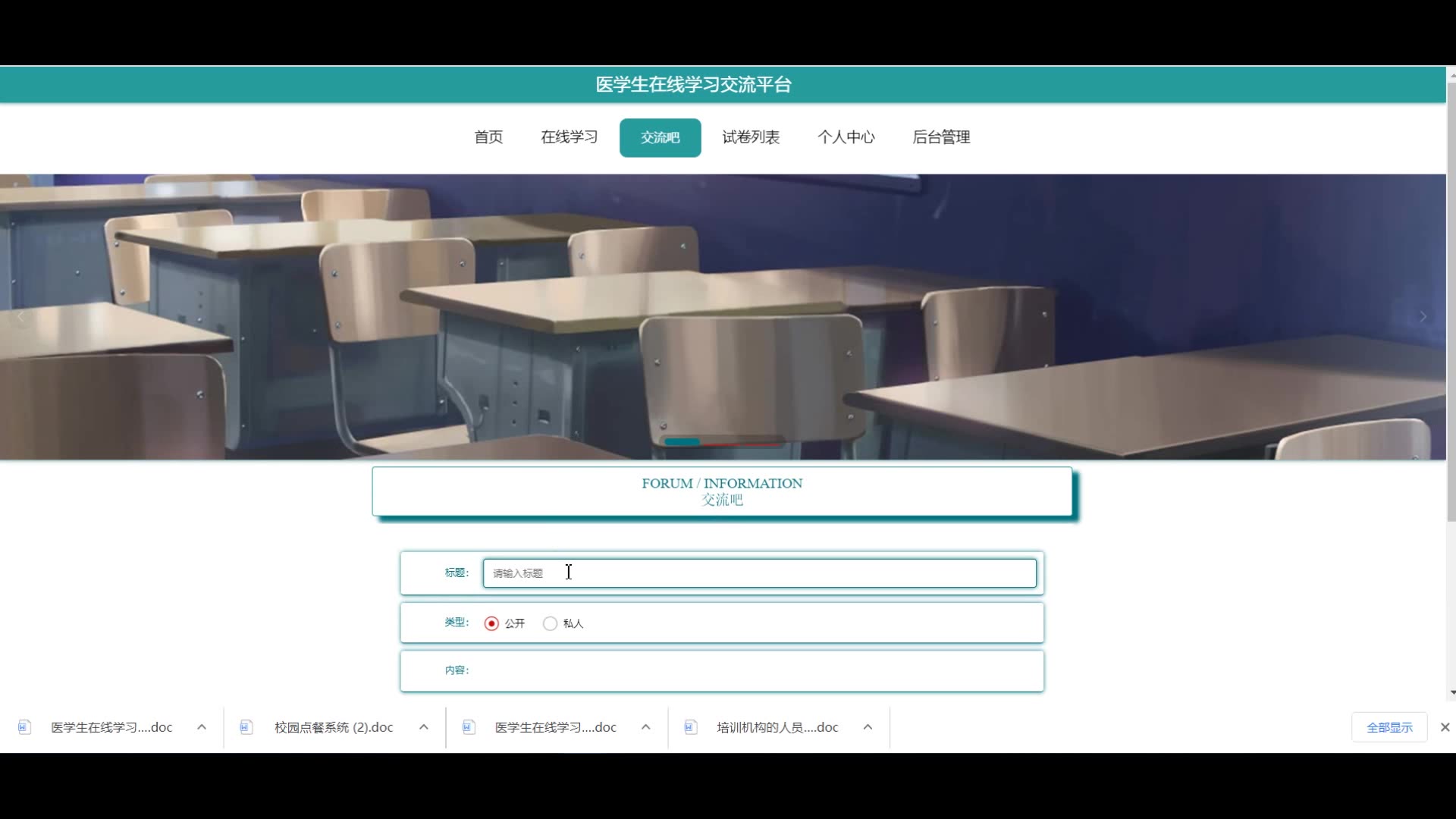Open 个人中心 page
Screen dimensions: 1456x819
(x=846, y=137)
